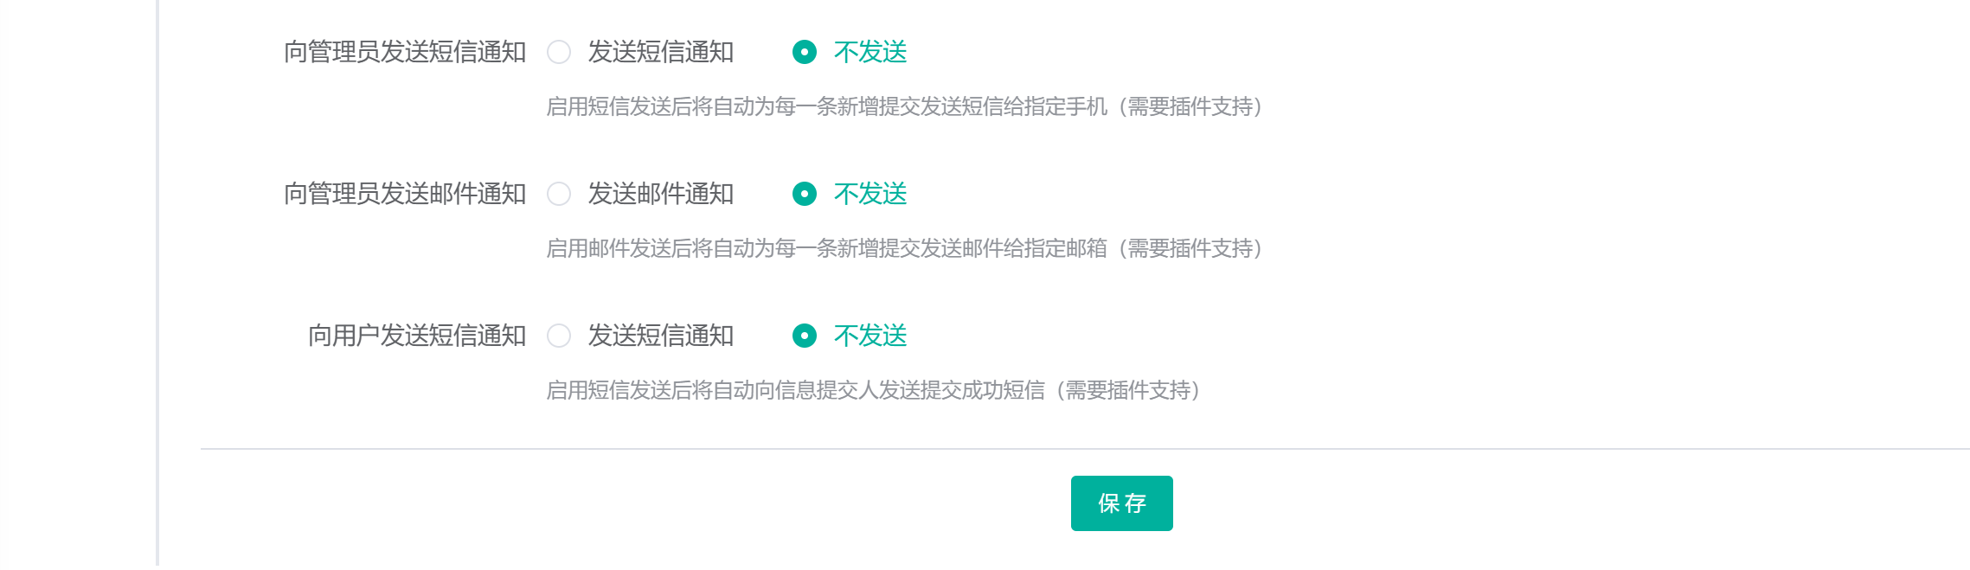Enable 发送邮件通知 radio for administrators
The width and height of the screenshot is (1970, 570).
pos(559,194)
